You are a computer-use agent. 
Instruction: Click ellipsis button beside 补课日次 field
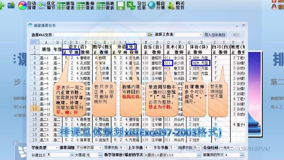(x=72, y=155)
